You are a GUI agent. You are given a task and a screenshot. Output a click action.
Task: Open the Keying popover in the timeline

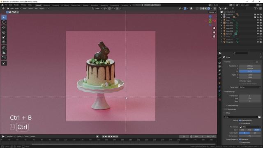20,136
